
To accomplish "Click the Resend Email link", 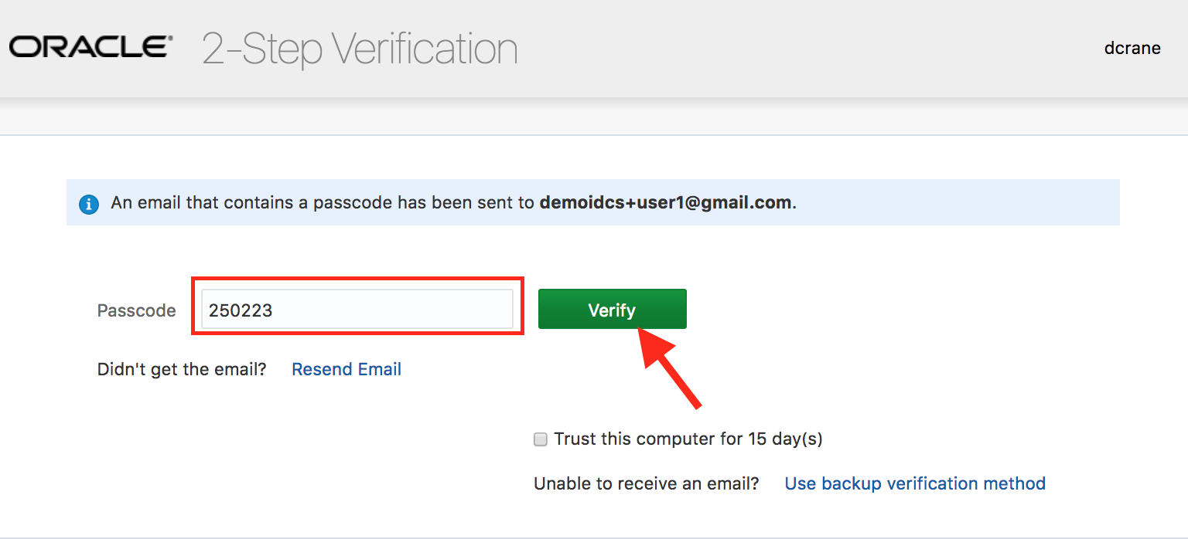I will coord(346,370).
